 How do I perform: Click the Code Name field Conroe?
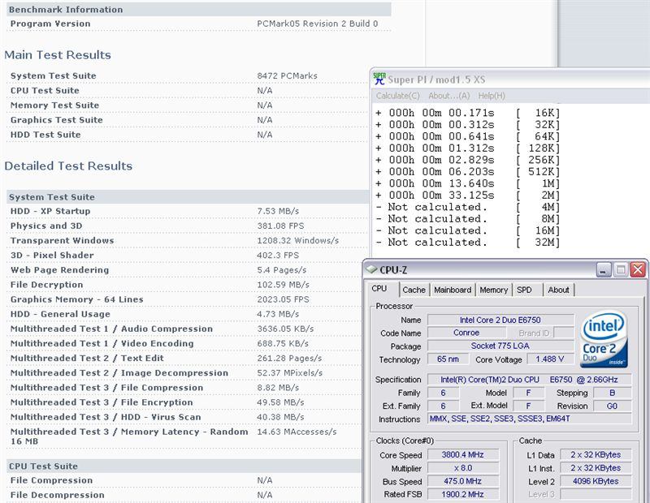click(x=466, y=333)
